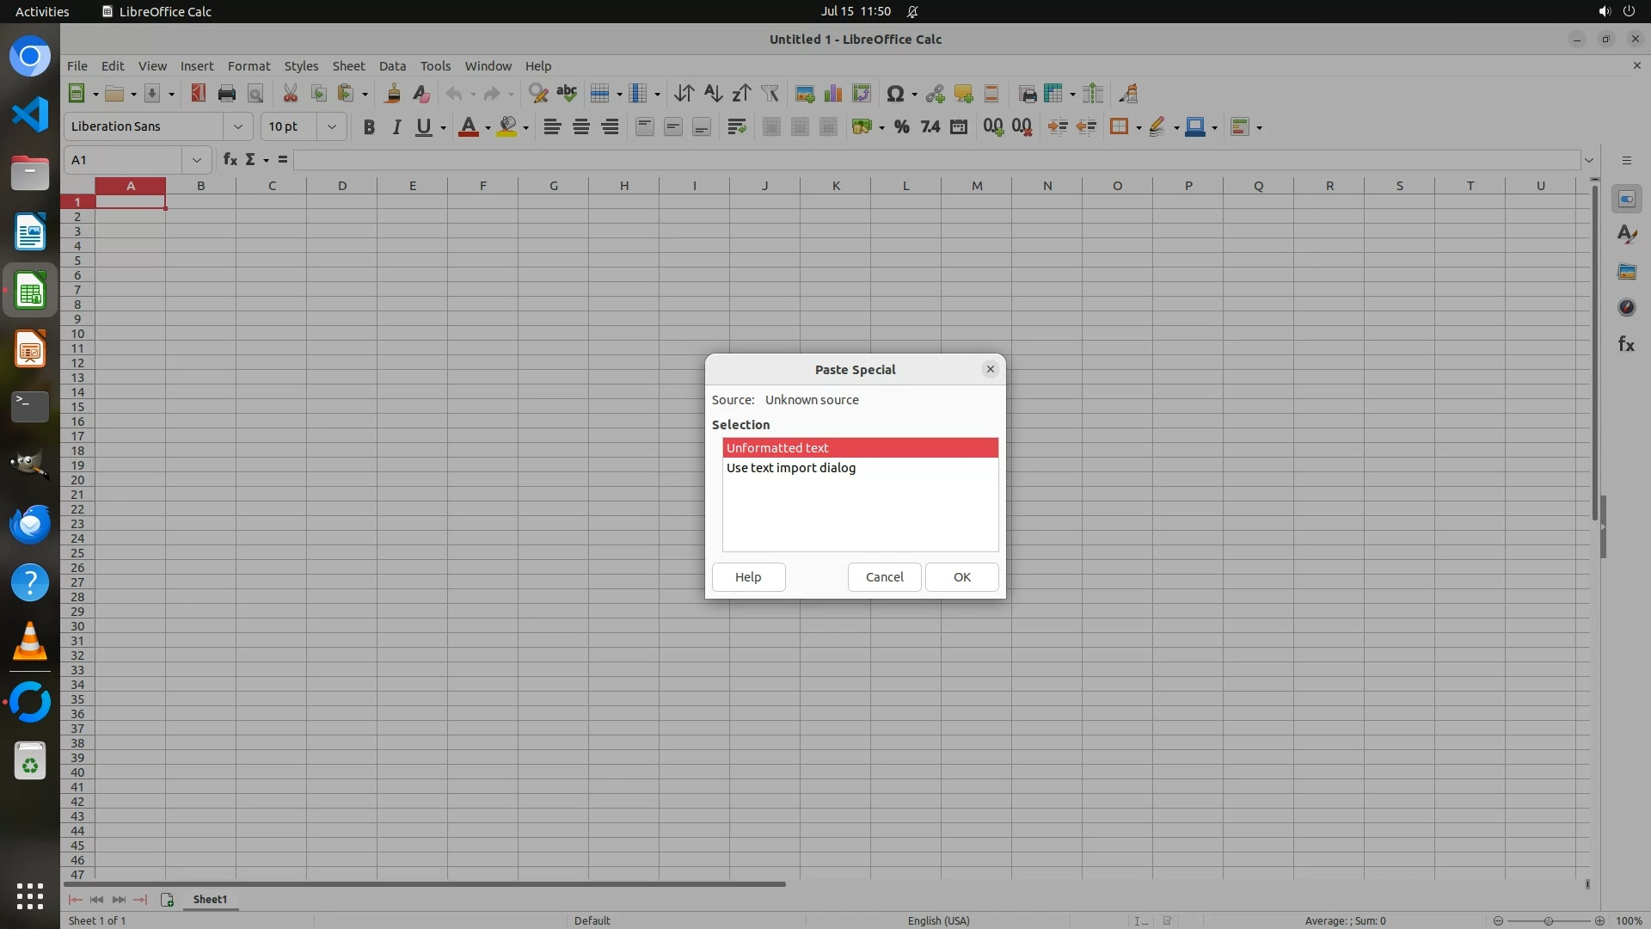Expand the Liberation Sans font name dropdown

coord(237,126)
